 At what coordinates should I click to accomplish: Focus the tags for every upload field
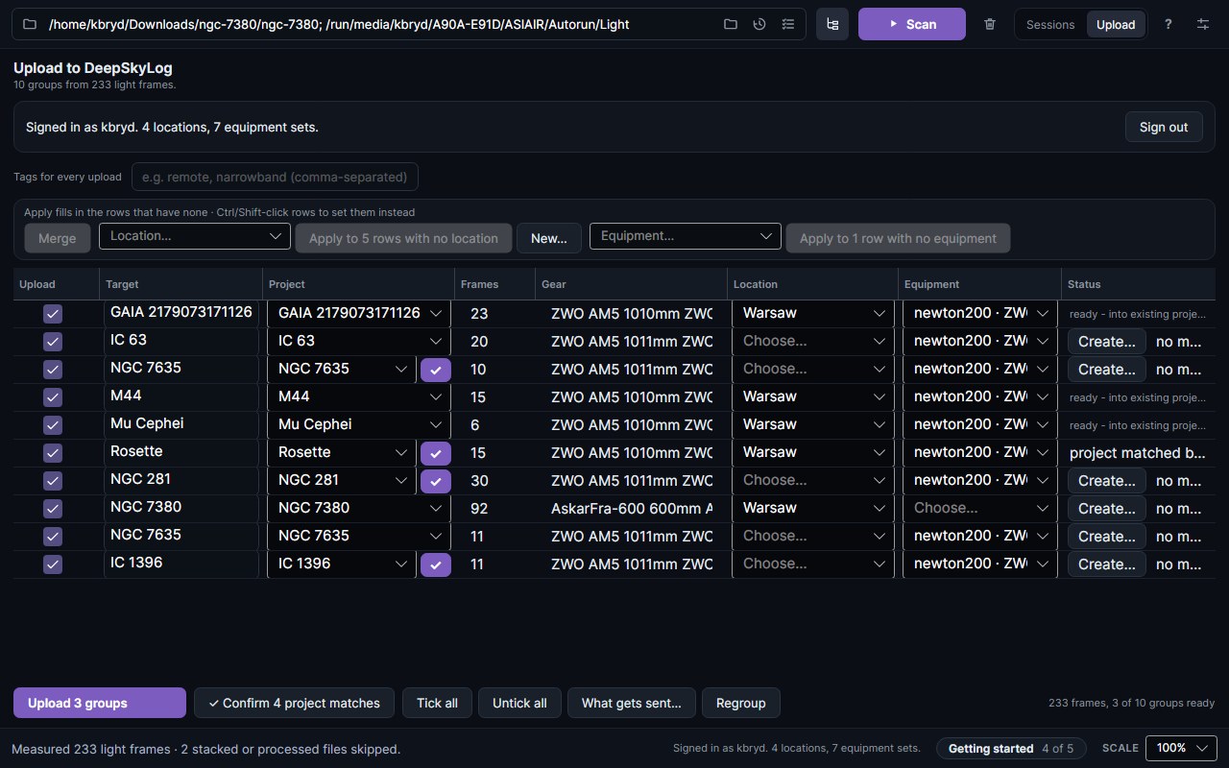275,177
